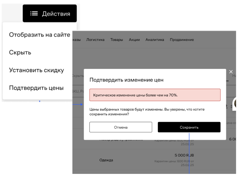The height and width of the screenshot is (176, 238).
Task: Click the list icon in the Действия button
Action: (x=33, y=13)
